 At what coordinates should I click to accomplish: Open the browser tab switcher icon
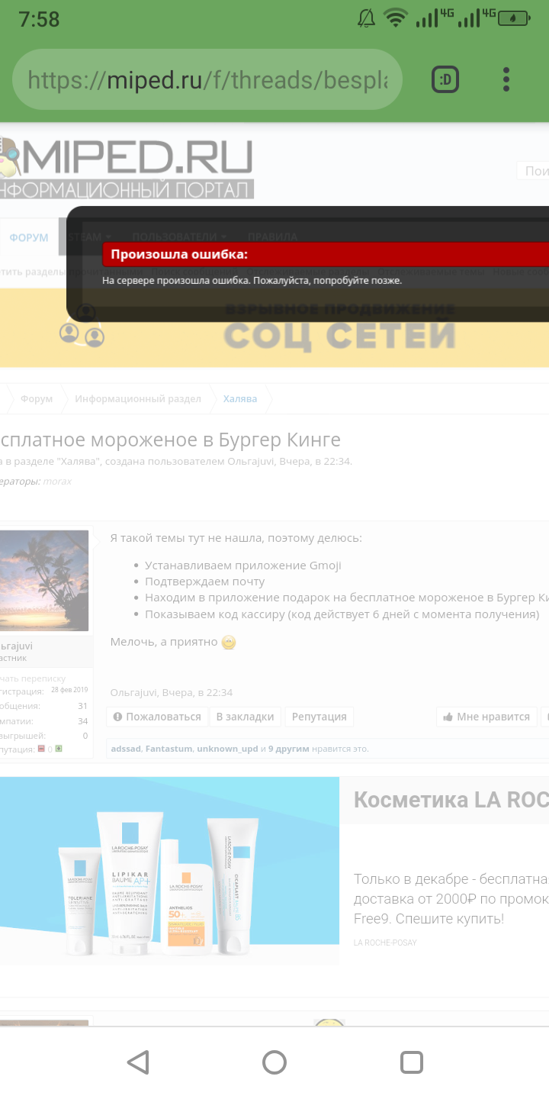445,79
